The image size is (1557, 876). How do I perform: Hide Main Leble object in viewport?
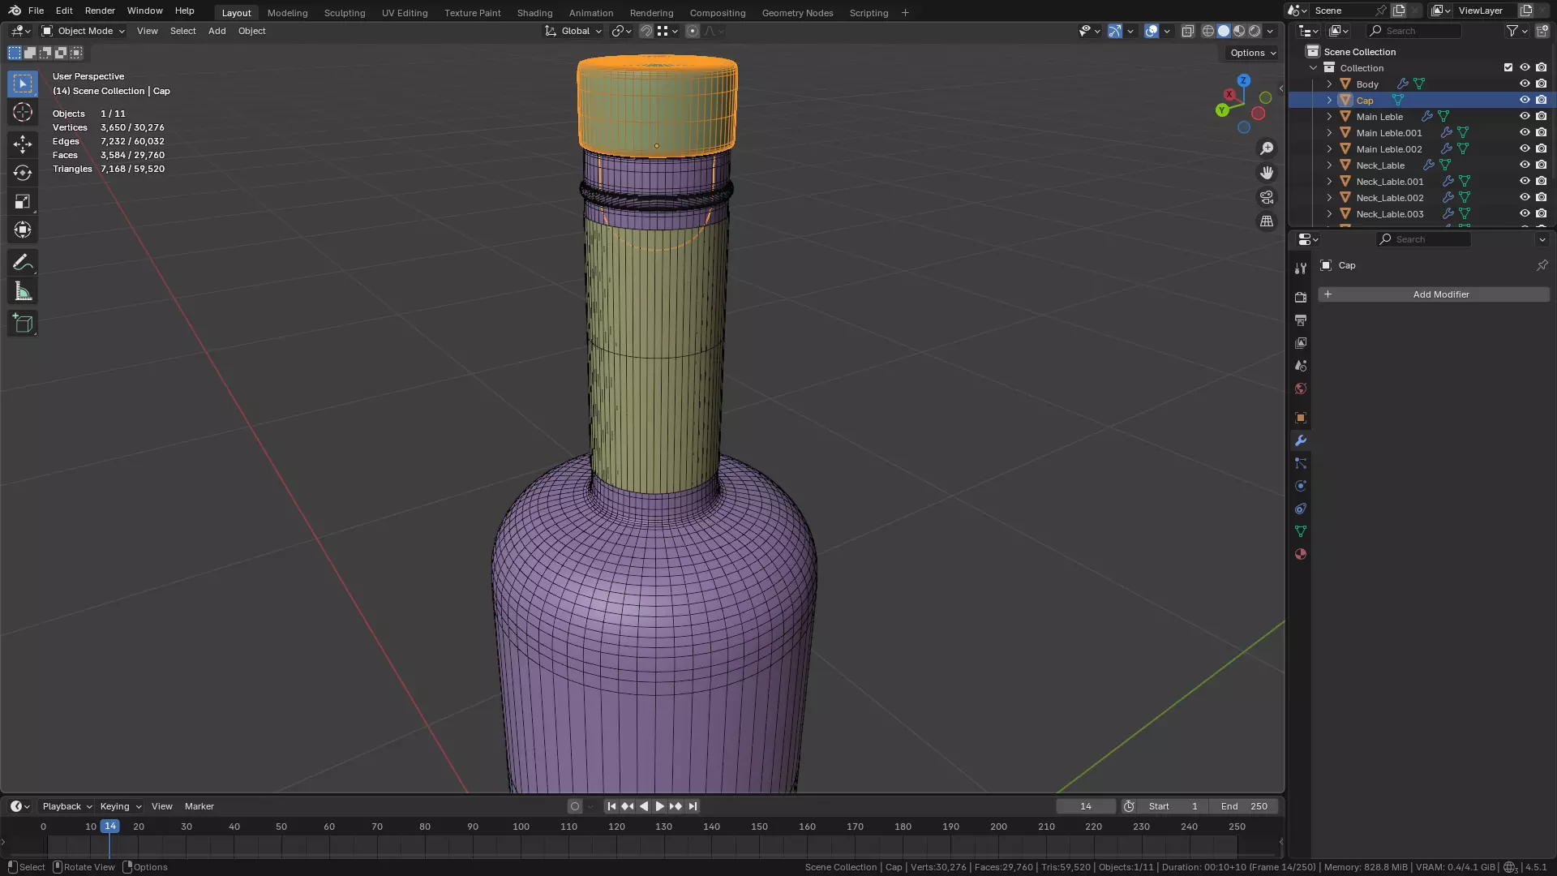point(1525,116)
